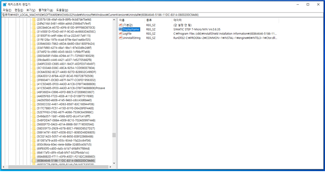Screen dimensions: 325x173
Task: Click the string icon of the UninstallString value
Action: (x=120, y=38)
